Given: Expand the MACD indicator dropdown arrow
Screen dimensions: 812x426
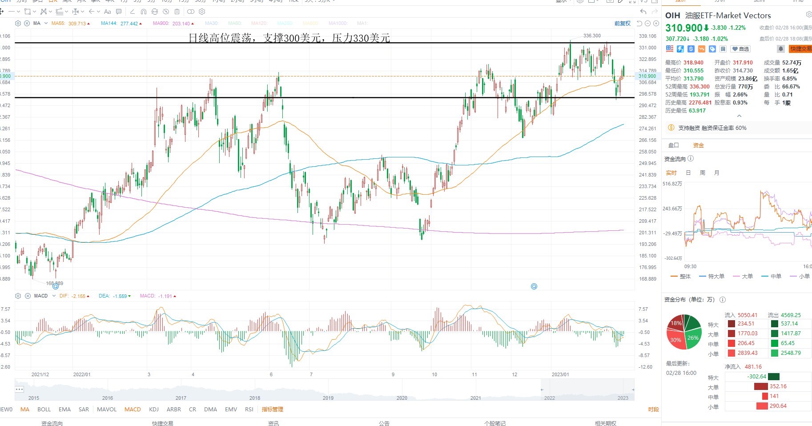Looking at the screenshot, I should tap(54, 296).
